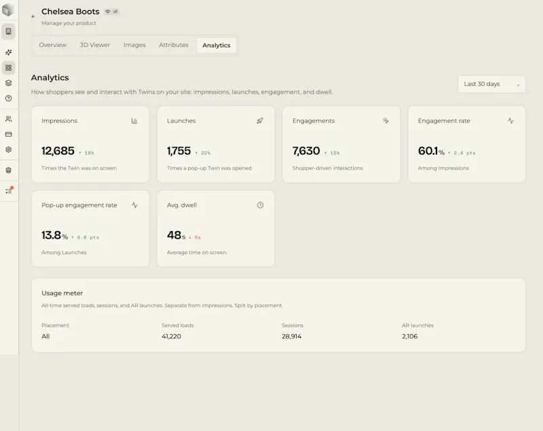Click the 15% increase indicator on Engagements
This screenshot has width=543, height=431.
click(332, 152)
